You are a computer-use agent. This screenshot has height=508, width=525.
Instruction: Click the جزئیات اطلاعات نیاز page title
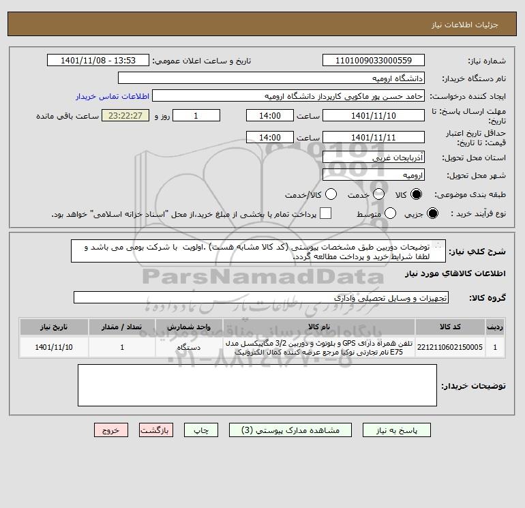(465, 25)
